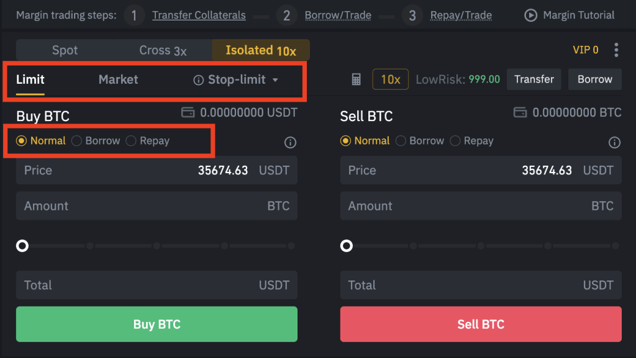
Task: Click the info icon next to Stop-limit
Action: 198,79
